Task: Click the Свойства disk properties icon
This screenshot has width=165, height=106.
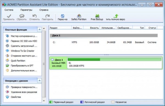Action: [x=7, y=97]
